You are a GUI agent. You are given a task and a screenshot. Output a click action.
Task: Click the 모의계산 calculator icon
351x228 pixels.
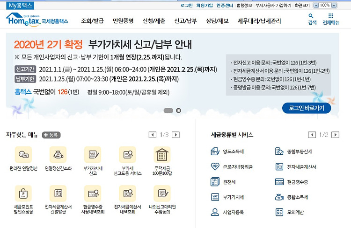pyautogui.click(x=279, y=212)
